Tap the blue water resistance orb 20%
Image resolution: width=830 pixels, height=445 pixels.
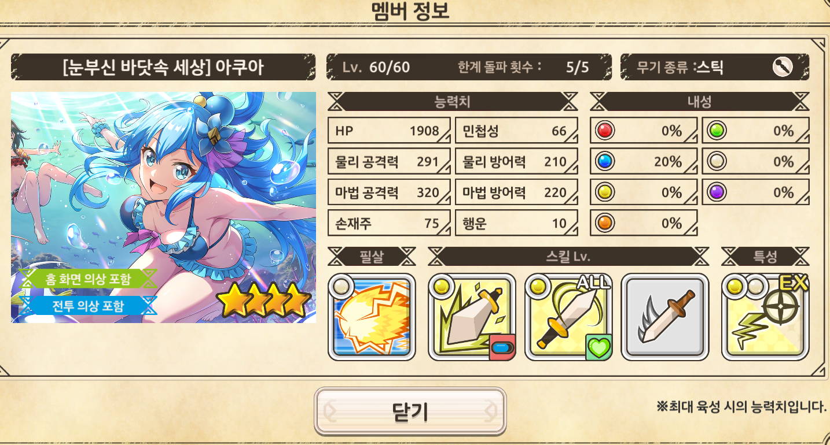tap(604, 162)
